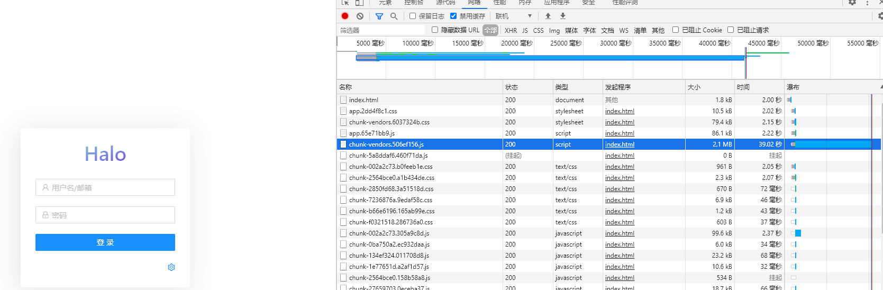Click the blue bar in timeline overview
The image size is (883, 290).
[550, 58]
